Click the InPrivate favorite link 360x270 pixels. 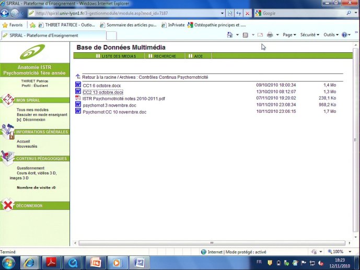[173, 25]
